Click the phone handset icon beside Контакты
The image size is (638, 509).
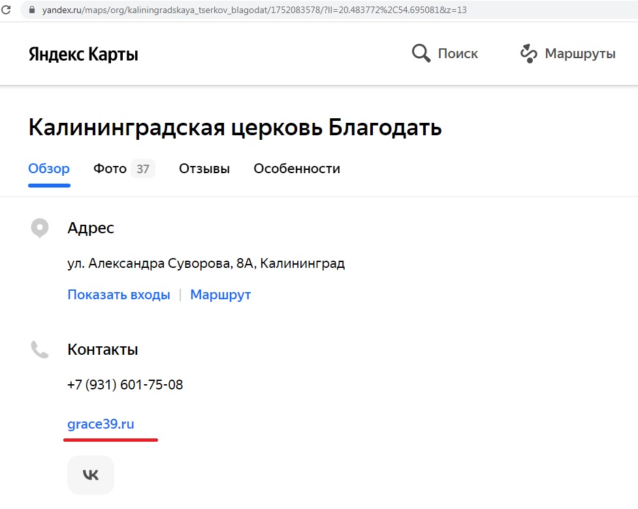(x=40, y=350)
